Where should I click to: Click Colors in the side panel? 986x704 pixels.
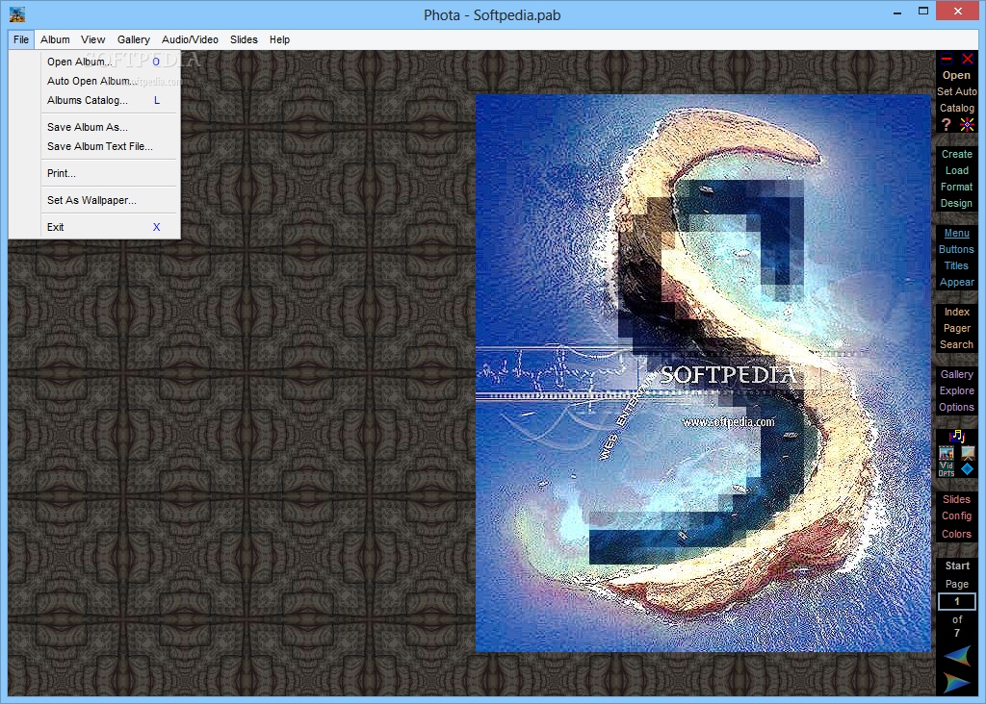(956, 534)
